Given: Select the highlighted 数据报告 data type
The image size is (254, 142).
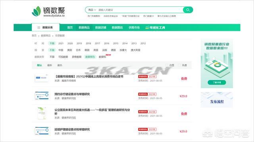Looking at the screenshot, I should (90, 57).
